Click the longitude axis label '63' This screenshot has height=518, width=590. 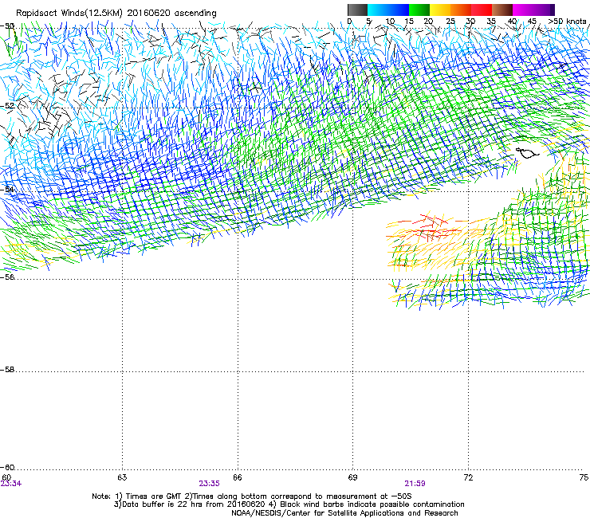[x=122, y=477]
